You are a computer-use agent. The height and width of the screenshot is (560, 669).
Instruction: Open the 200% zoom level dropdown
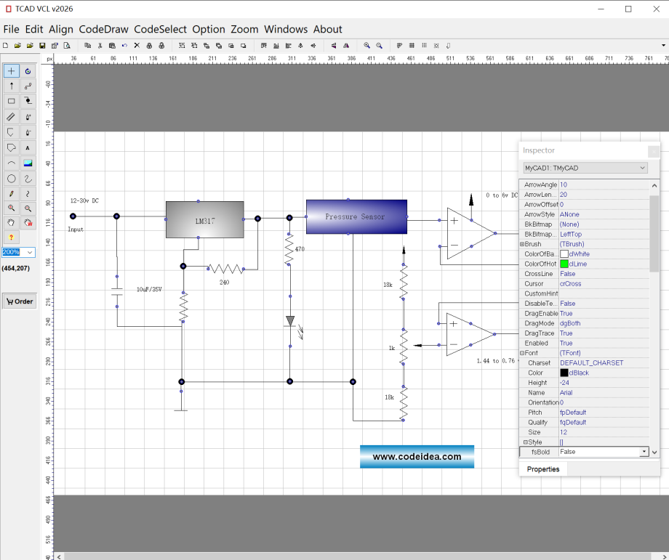tap(30, 253)
